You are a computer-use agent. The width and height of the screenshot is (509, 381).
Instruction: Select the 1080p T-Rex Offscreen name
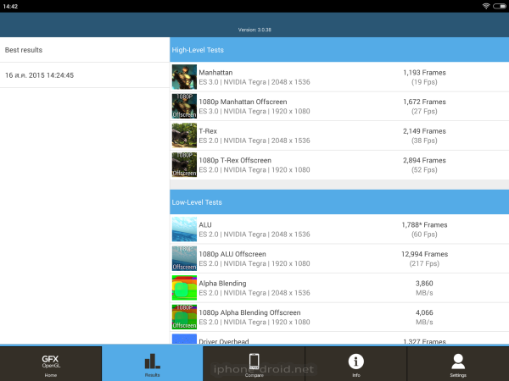[x=235, y=160]
